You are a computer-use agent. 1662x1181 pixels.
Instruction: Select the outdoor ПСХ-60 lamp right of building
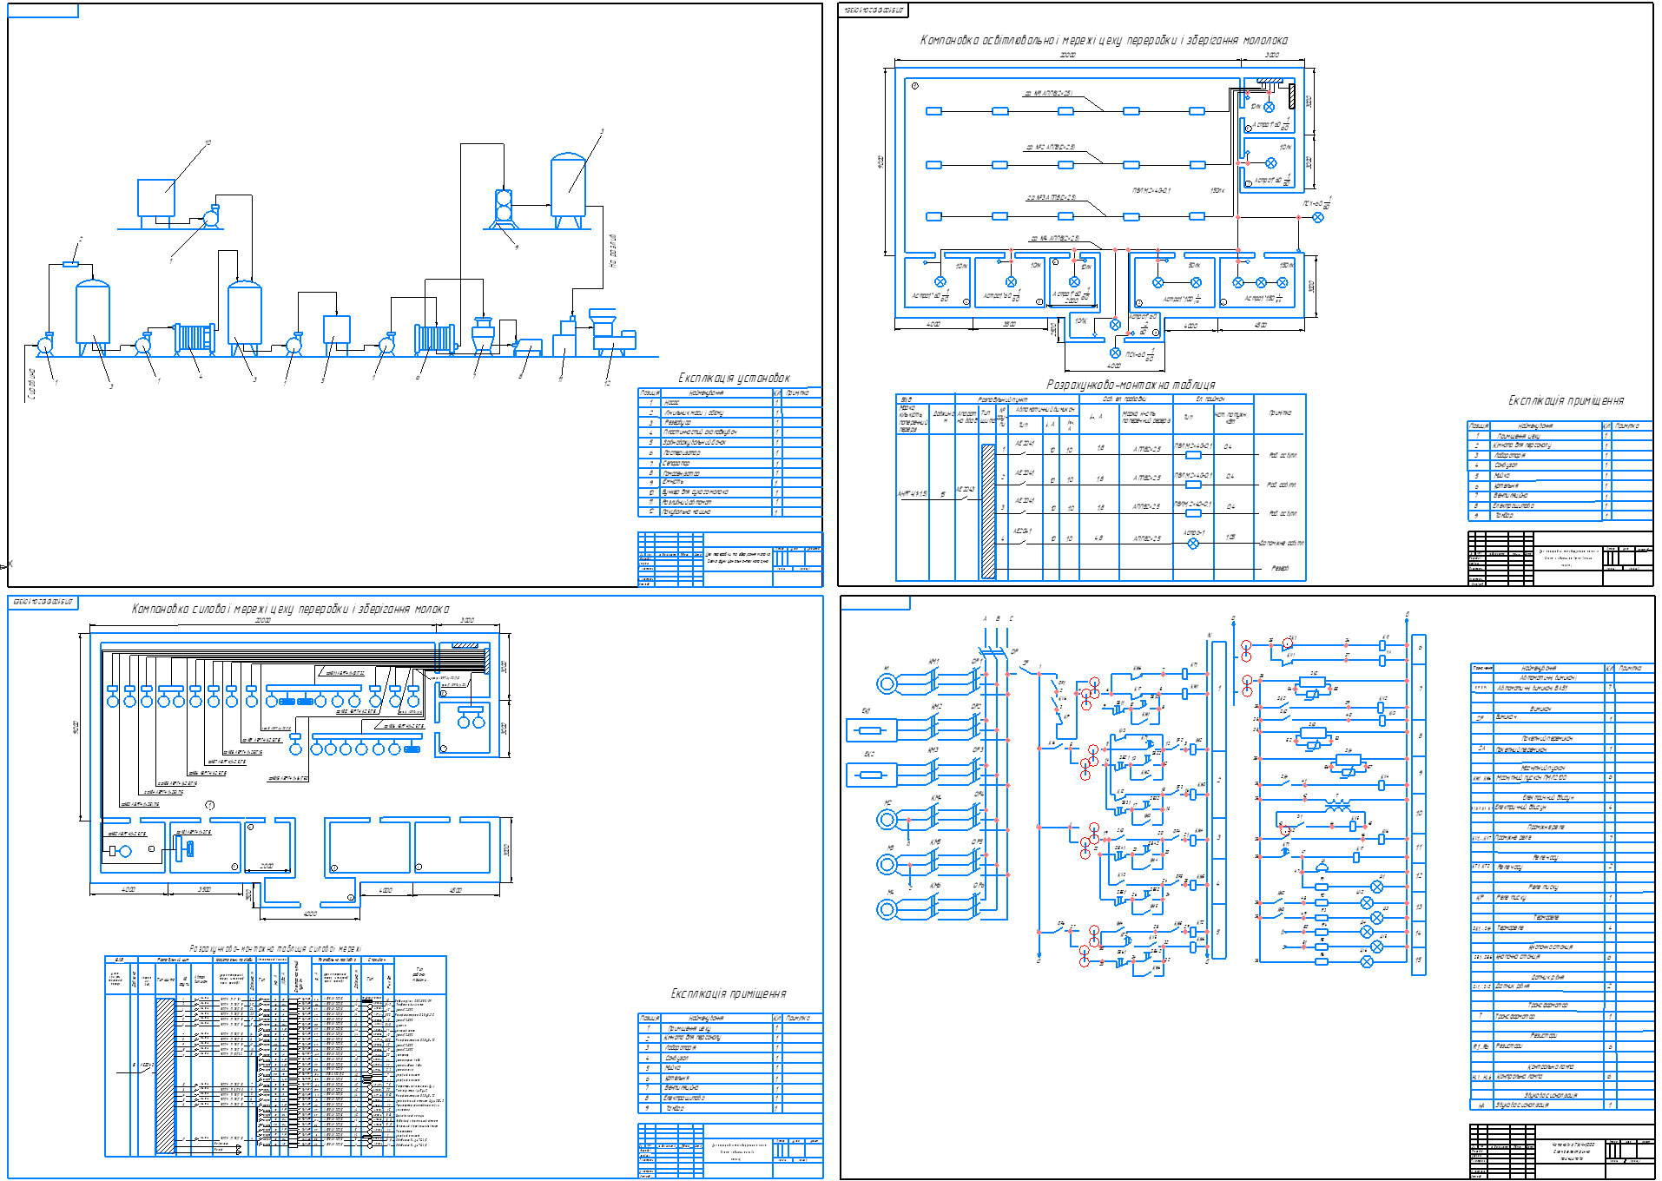point(1318,217)
